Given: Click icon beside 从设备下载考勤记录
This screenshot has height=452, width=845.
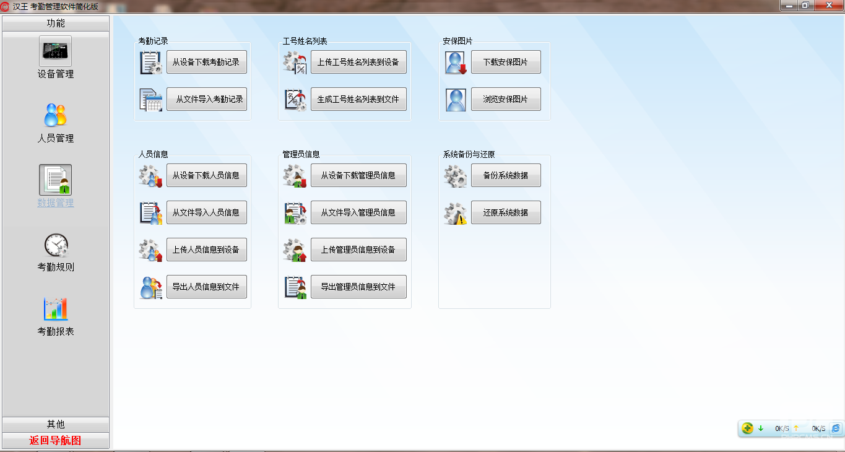Looking at the screenshot, I should click(151, 63).
